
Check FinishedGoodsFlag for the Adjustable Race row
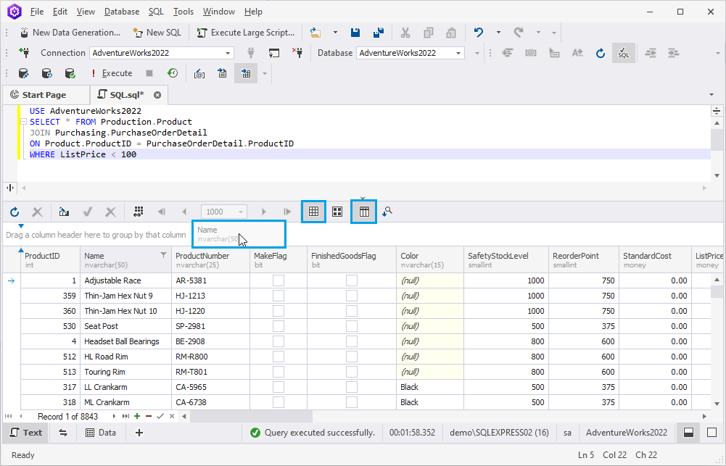click(352, 280)
